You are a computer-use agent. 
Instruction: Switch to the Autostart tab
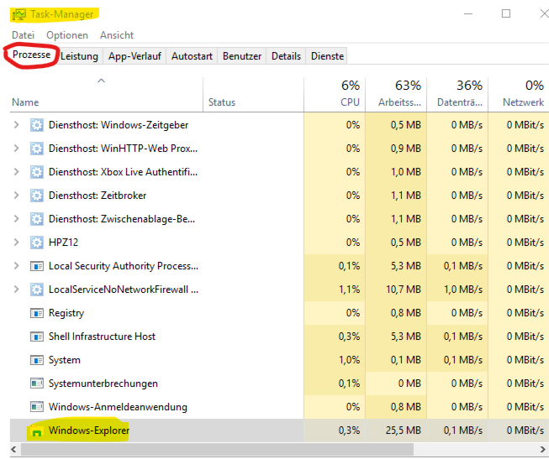192,56
